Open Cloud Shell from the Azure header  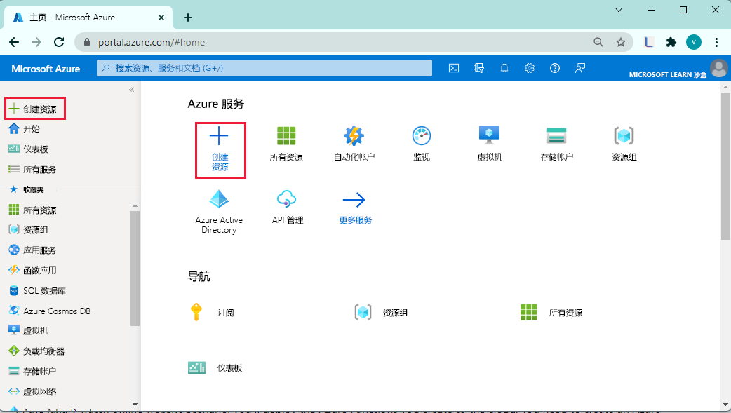click(x=454, y=68)
